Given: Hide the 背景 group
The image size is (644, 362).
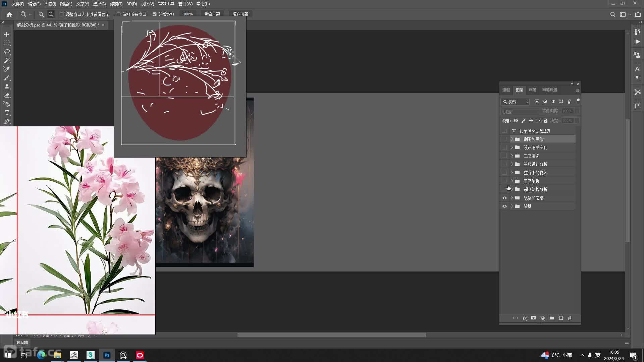Looking at the screenshot, I should point(504,206).
